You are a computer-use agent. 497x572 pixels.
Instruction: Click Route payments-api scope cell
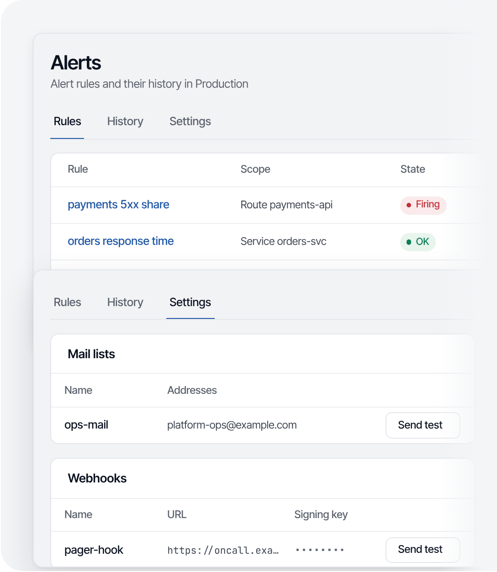click(286, 205)
